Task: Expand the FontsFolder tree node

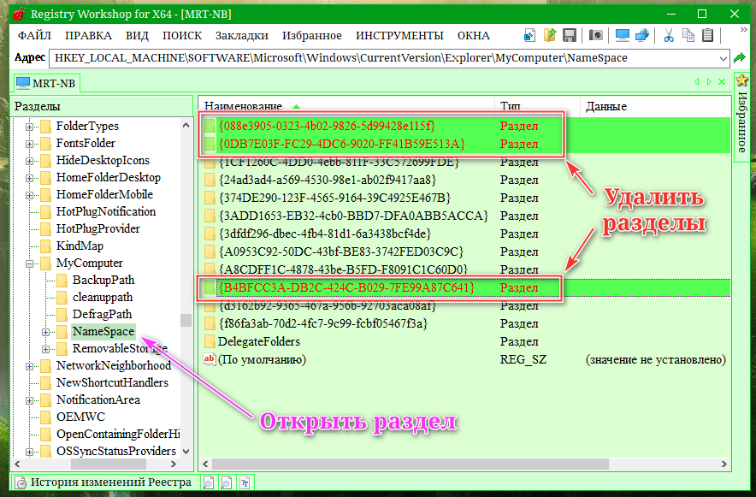Action: click(29, 144)
